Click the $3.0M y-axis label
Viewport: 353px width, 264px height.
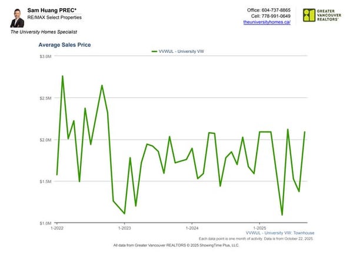[46, 56]
